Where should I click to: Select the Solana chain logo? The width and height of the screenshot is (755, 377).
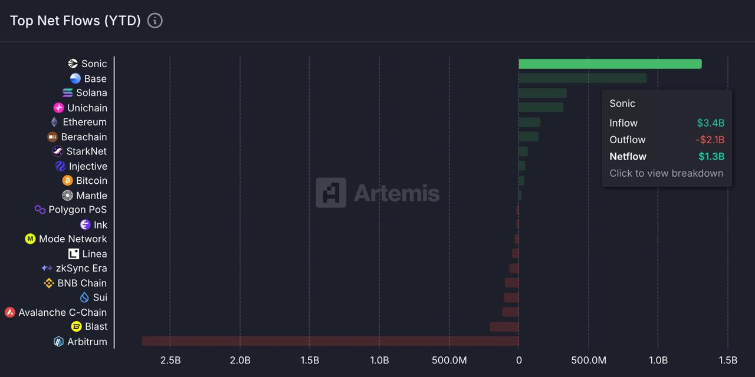coord(67,93)
